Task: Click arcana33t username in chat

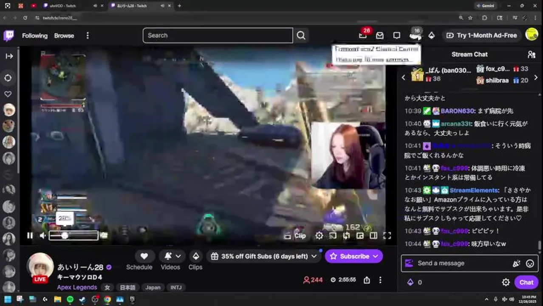Action: point(455,124)
